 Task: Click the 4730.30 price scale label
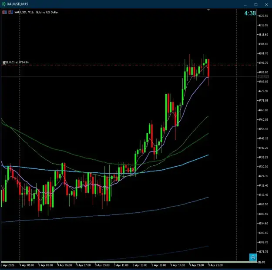tap(263, 167)
